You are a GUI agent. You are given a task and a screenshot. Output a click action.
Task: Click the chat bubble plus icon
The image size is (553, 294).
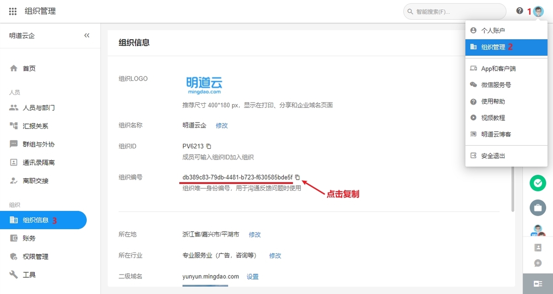click(538, 263)
